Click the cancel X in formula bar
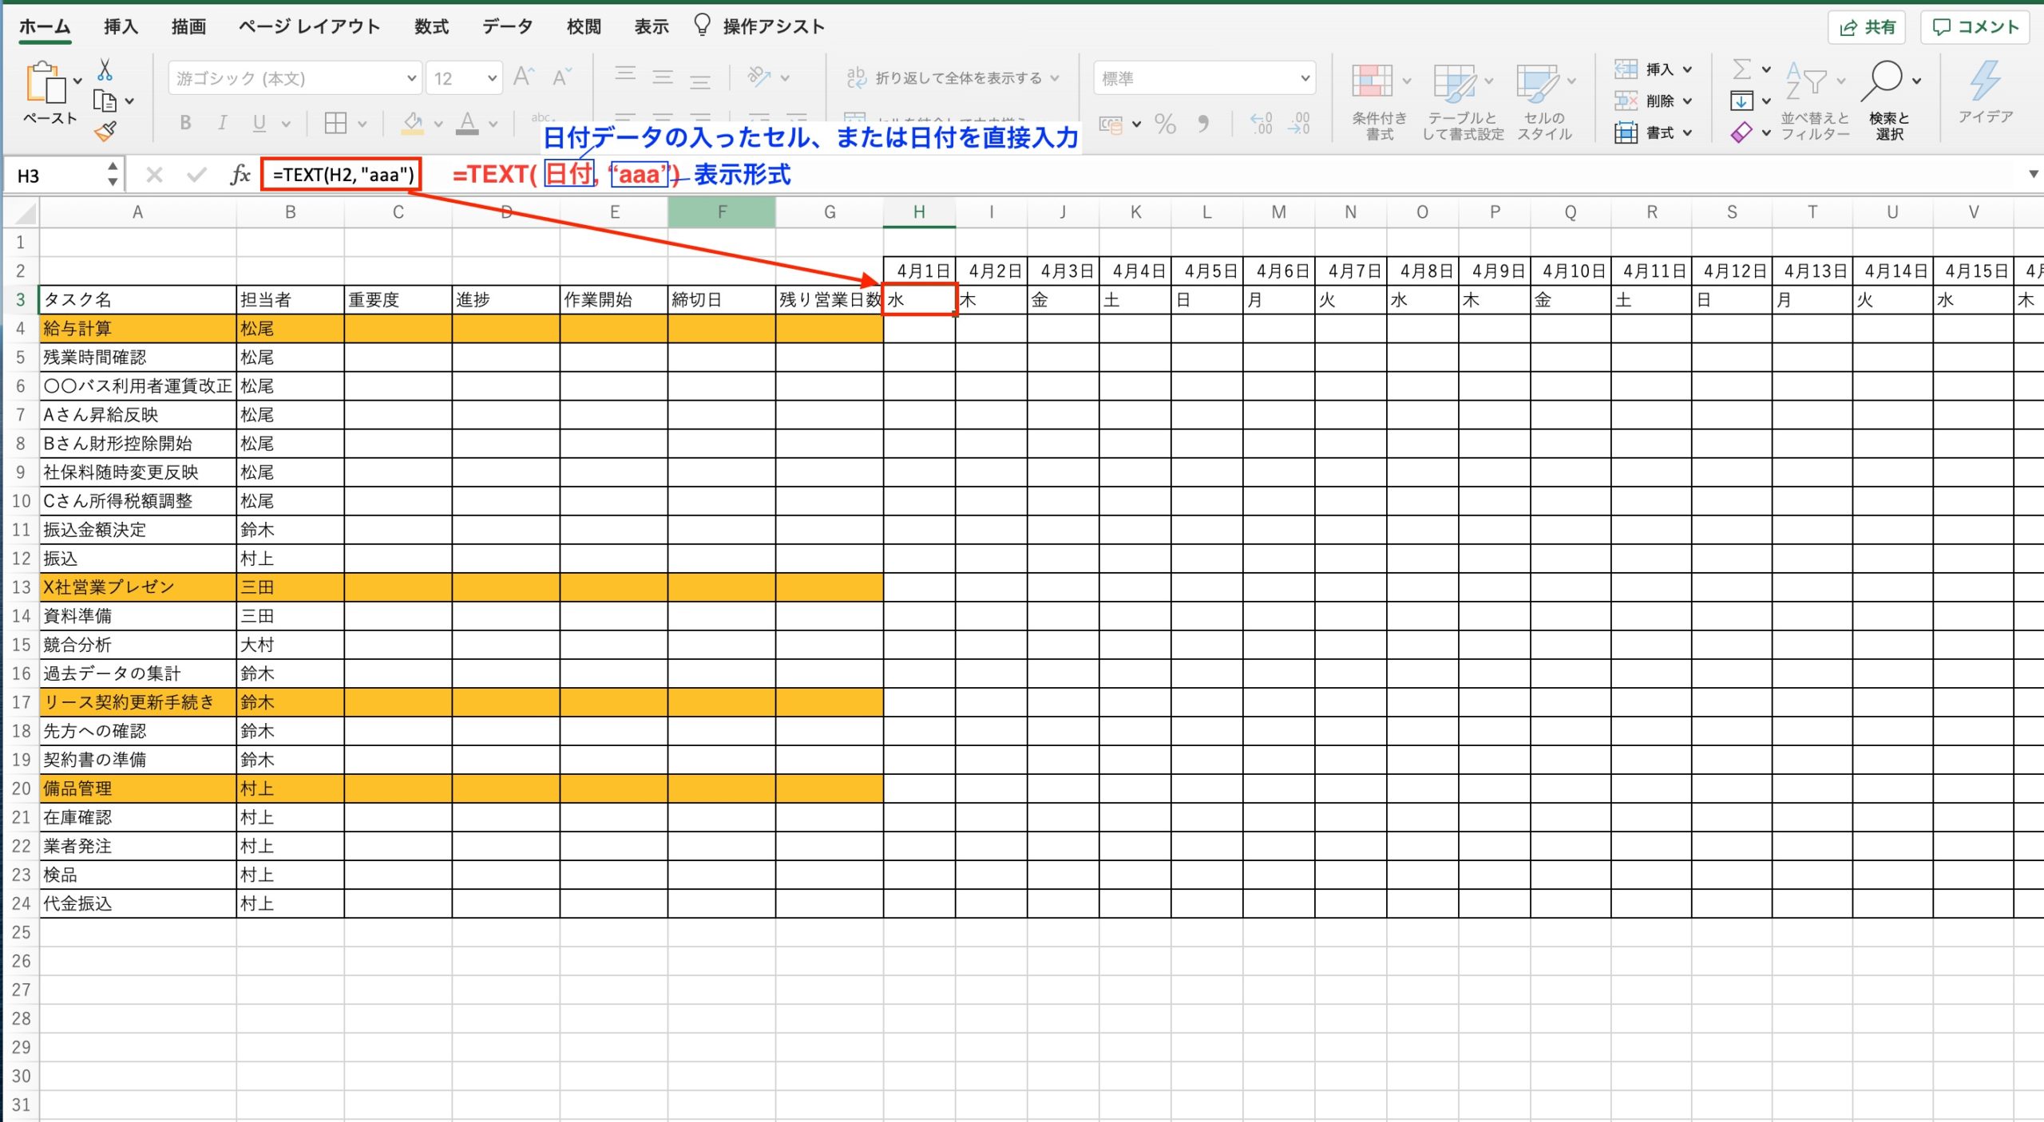Image resolution: width=2044 pixels, height=1122 pixels. click(154, 175)
